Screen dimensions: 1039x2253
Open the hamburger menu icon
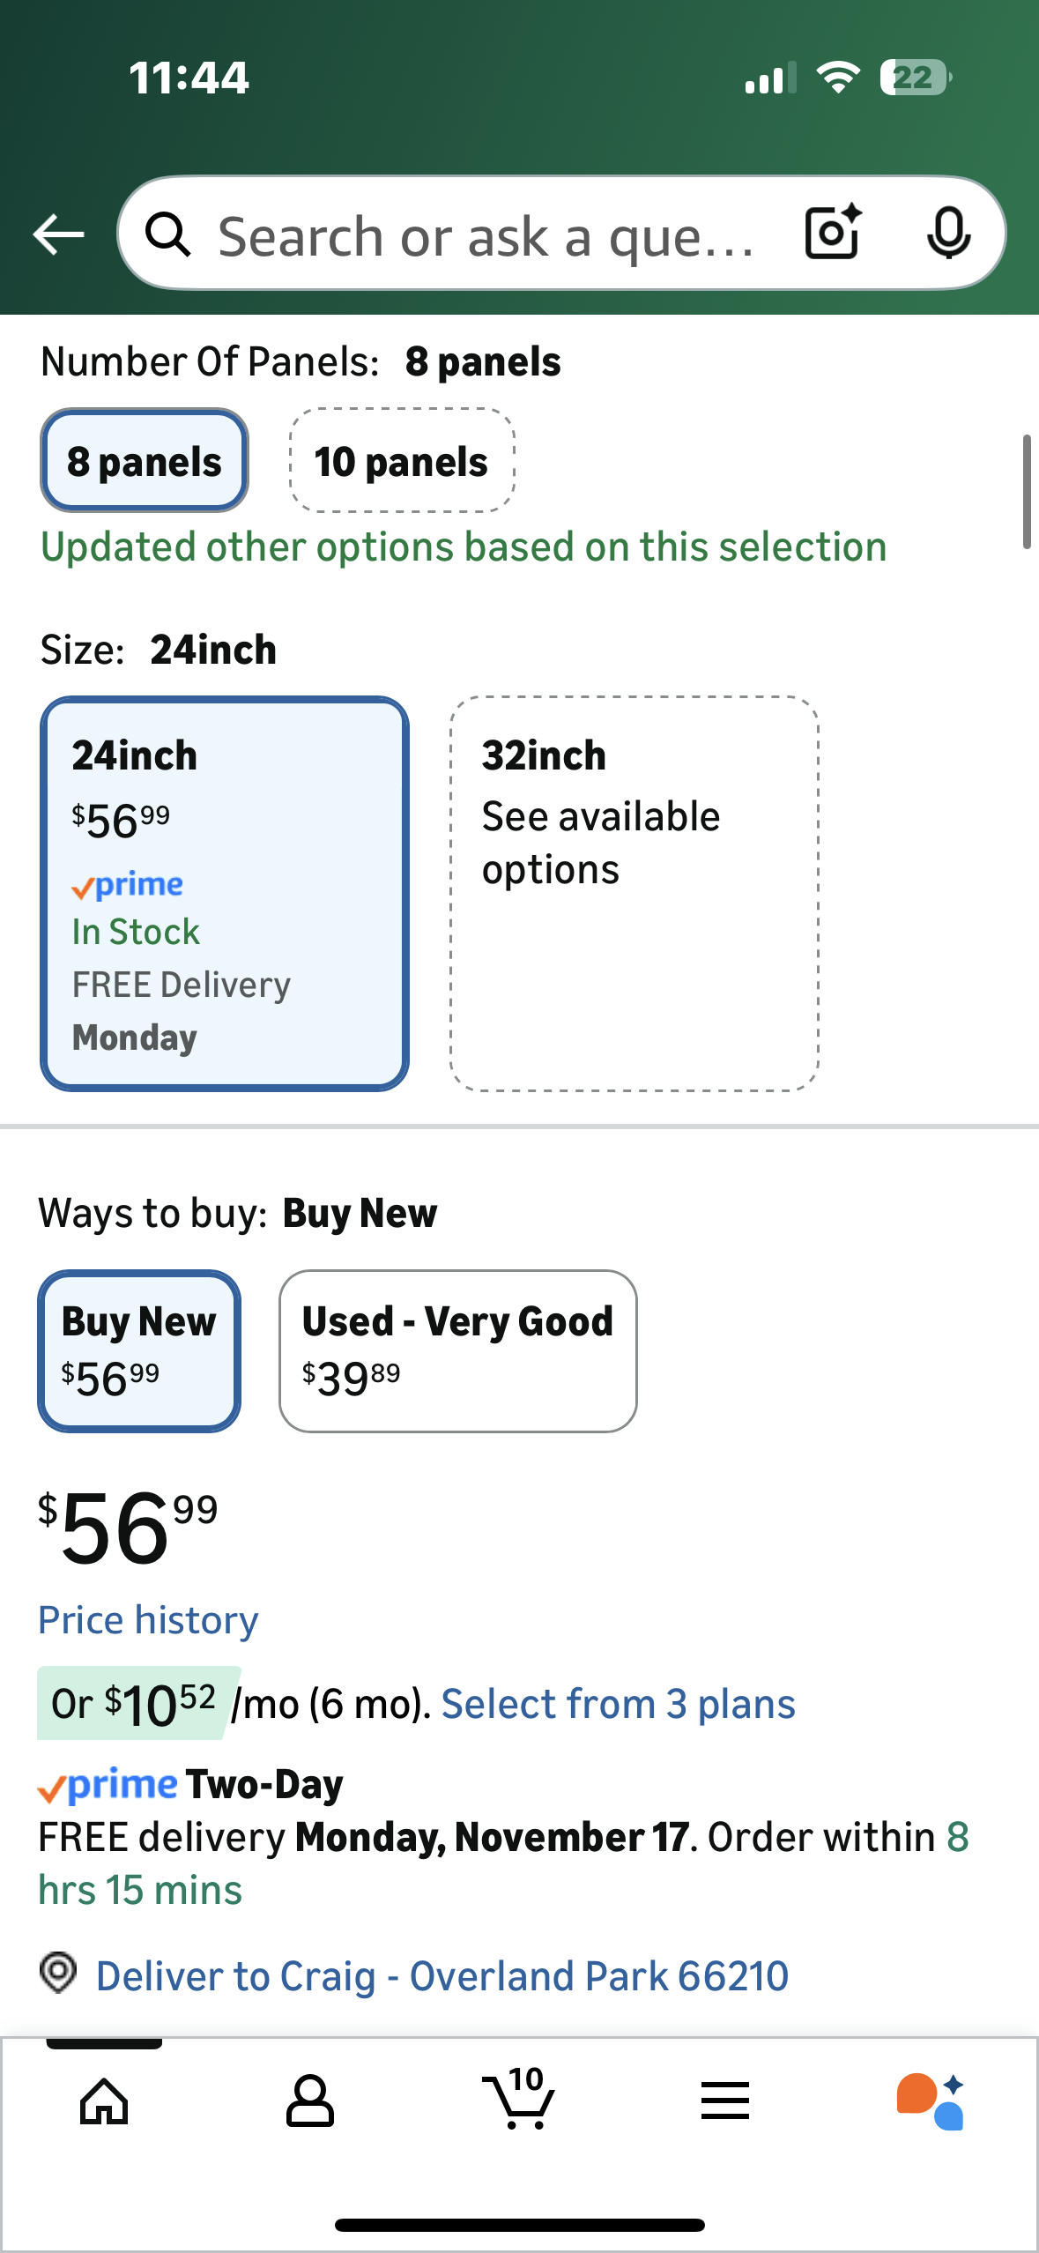[x=724, y=2101]
